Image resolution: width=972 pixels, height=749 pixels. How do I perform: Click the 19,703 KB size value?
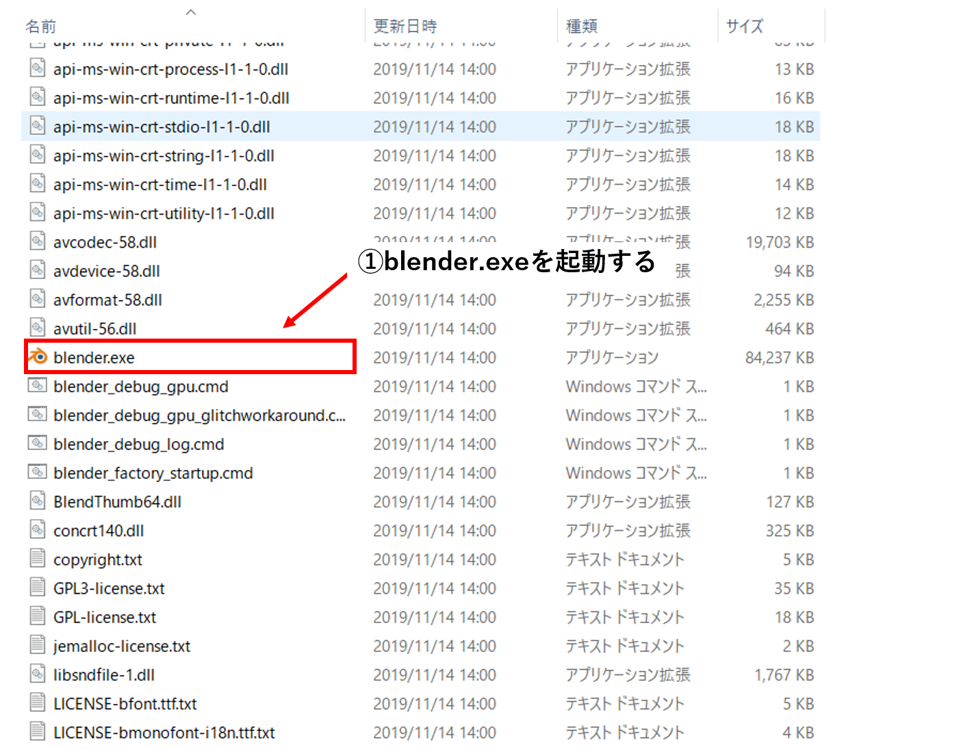coord(780,242)
